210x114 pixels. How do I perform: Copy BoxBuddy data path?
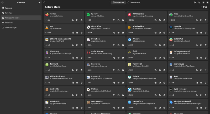coord(73,95)
